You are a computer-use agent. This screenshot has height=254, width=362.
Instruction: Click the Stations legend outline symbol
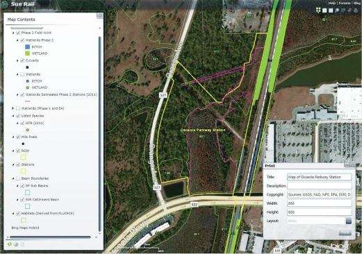tap(23, 171)
